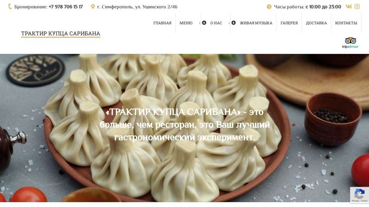Open the Instagram icon in header
Viewport: 369px width, 207px height.
[357, 6]
